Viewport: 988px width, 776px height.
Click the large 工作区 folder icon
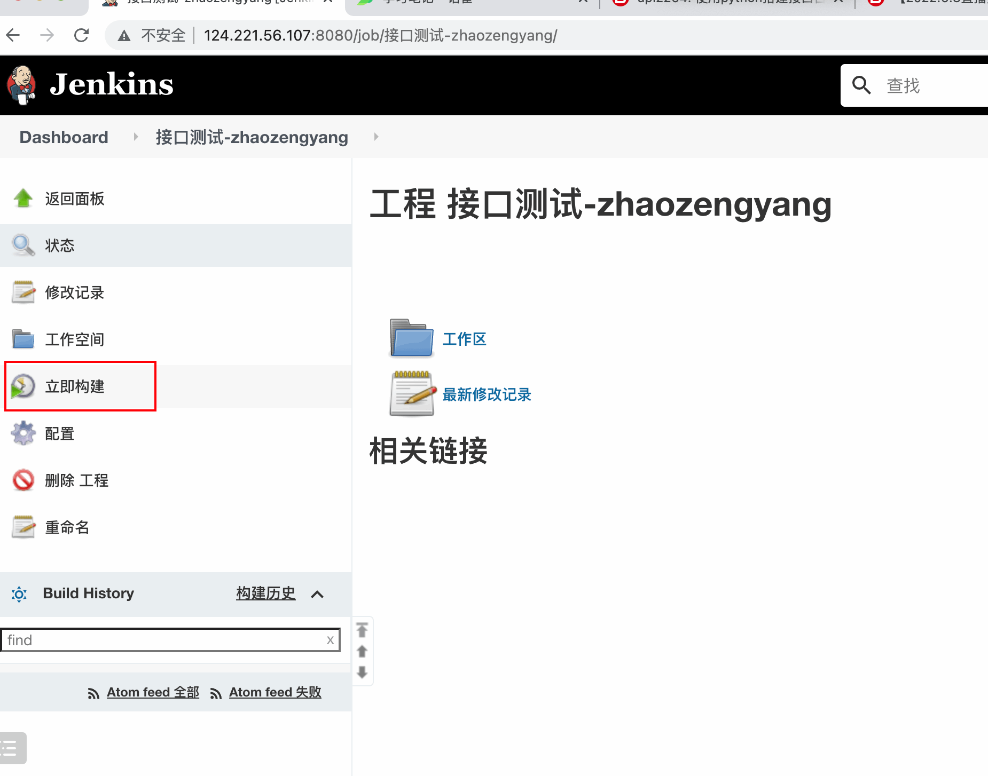click(x=411, y=338)
